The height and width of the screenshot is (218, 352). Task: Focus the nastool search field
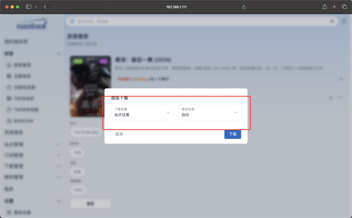point(202,21)
